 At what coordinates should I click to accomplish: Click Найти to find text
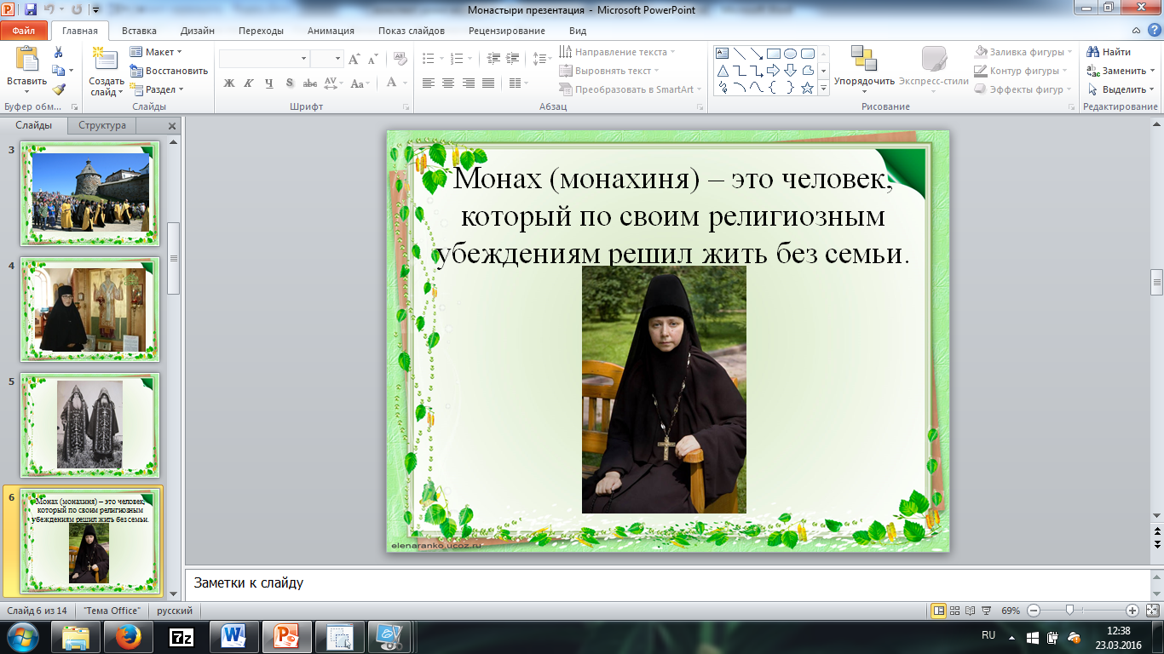[x=1109, y=52]
